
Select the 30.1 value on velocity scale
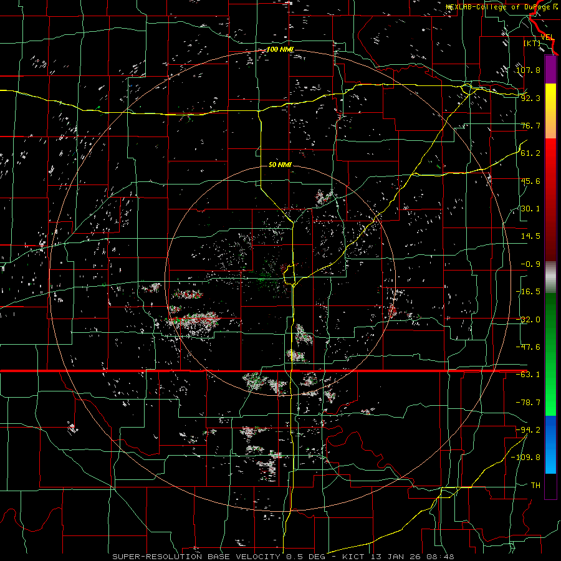530,208
